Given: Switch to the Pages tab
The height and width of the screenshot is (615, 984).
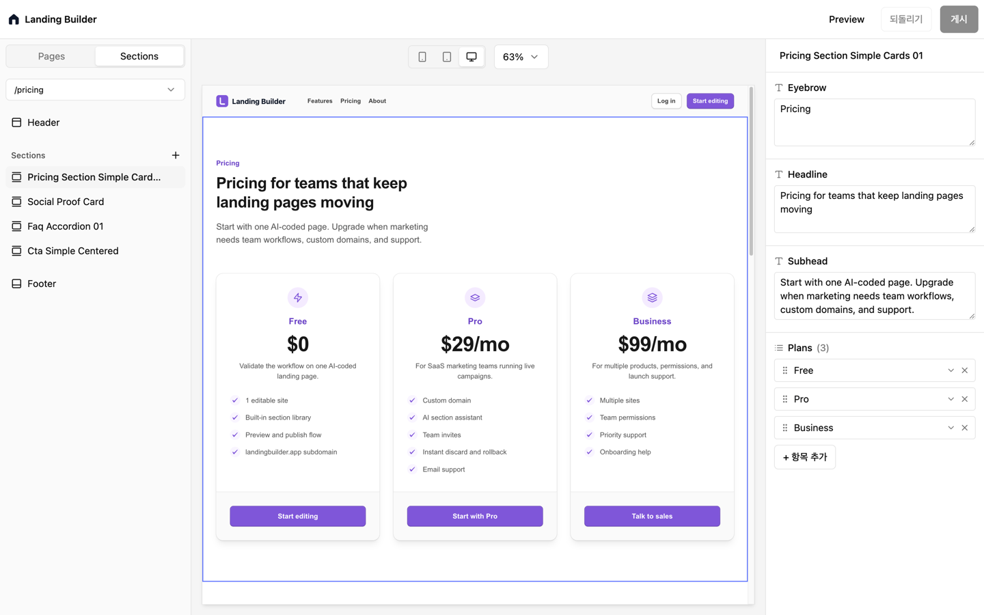Looking at the screenshot, I should (x=51, y=56).
